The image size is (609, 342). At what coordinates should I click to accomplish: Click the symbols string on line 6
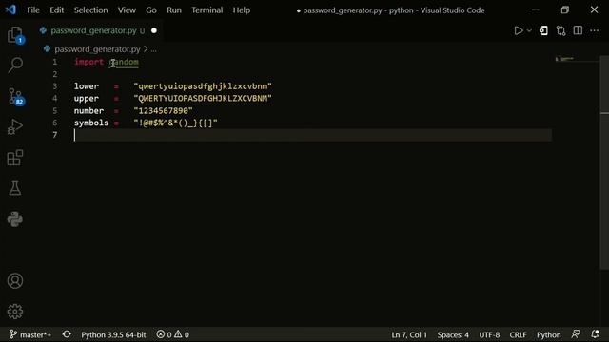point(175,123)
